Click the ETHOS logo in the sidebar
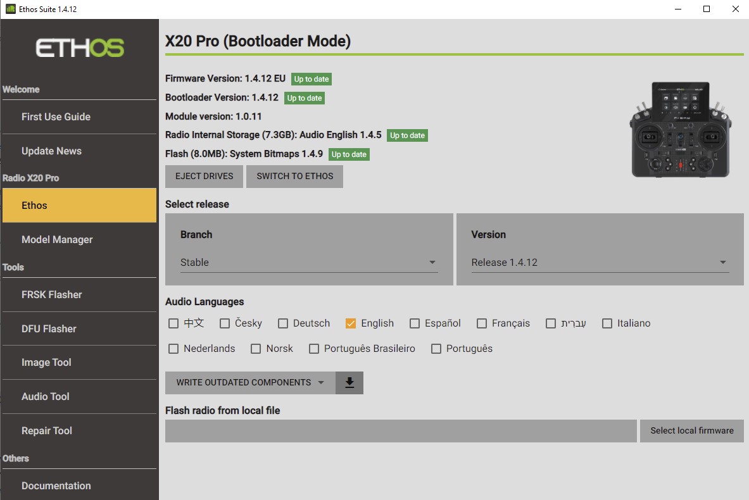 point(79,47)
